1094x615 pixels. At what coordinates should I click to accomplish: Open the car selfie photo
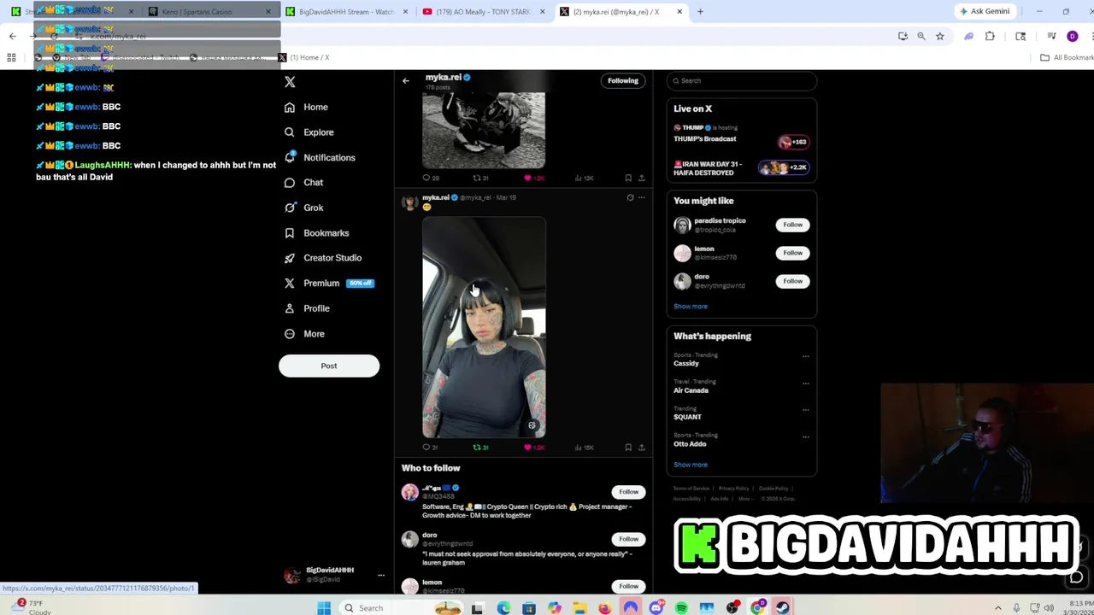coord(484,327)
